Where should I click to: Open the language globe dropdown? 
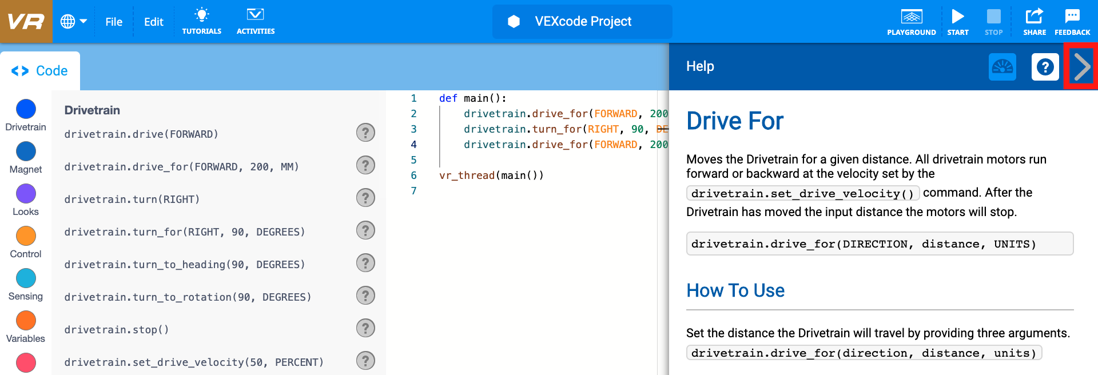pos(74,22)
